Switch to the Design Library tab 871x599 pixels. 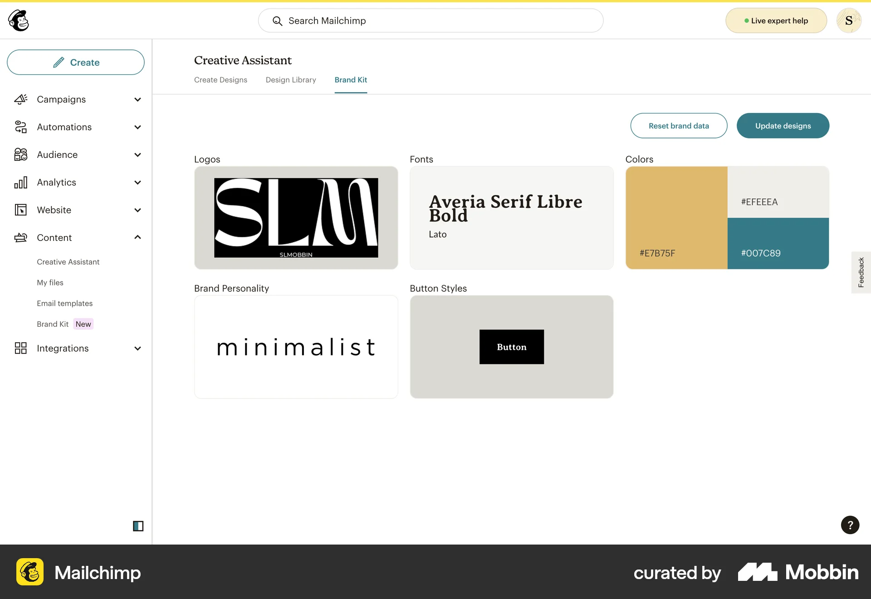pyautogui.click(x=290, y=79)
